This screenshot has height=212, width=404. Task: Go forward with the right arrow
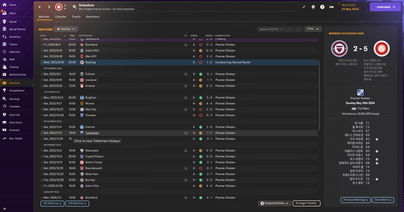click(x=49, y=7)
